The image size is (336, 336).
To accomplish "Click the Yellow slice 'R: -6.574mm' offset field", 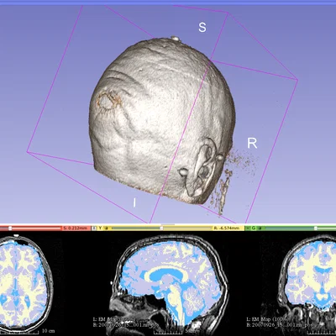I will [x=227, y=228].
